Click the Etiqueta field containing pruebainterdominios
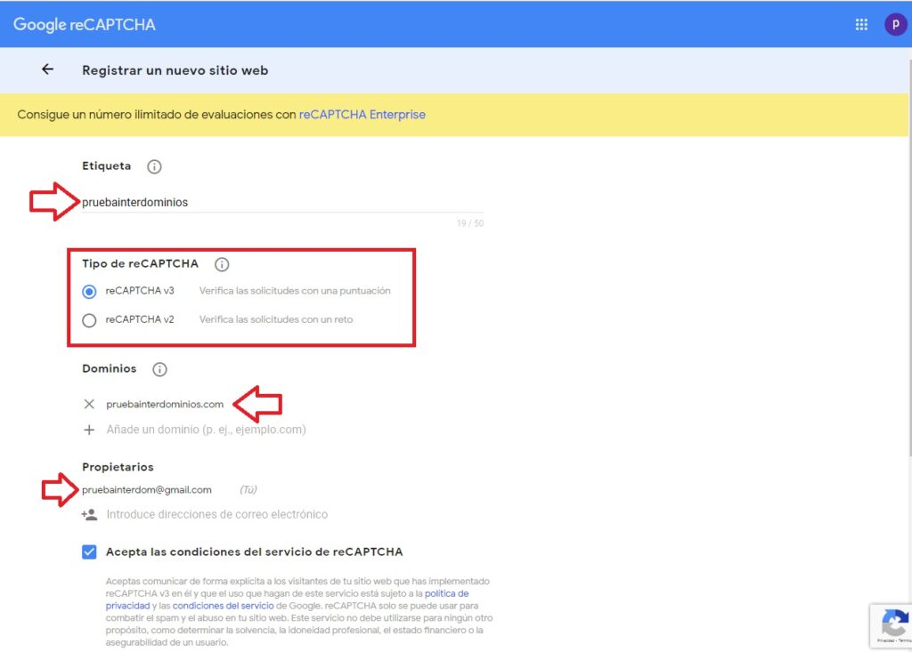Screen dimensions: 912x652 [x=282, y=202]
